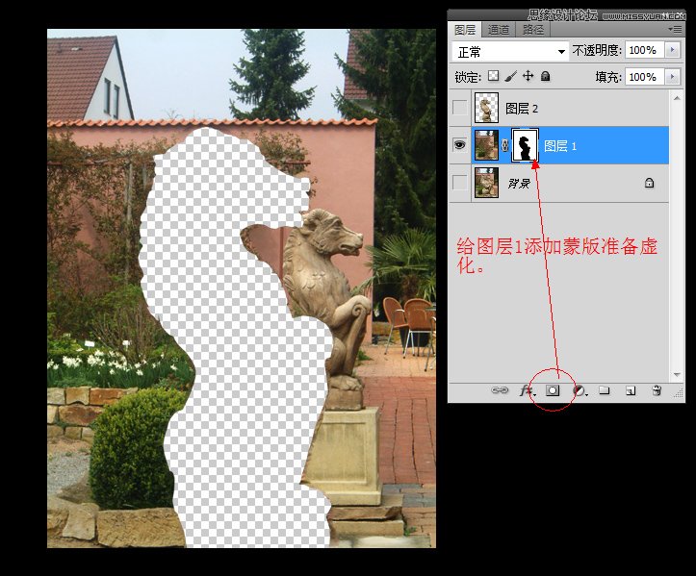696x576 pixels.
Task: Click the layers list scroll up arrow
Action: point(677,97)
